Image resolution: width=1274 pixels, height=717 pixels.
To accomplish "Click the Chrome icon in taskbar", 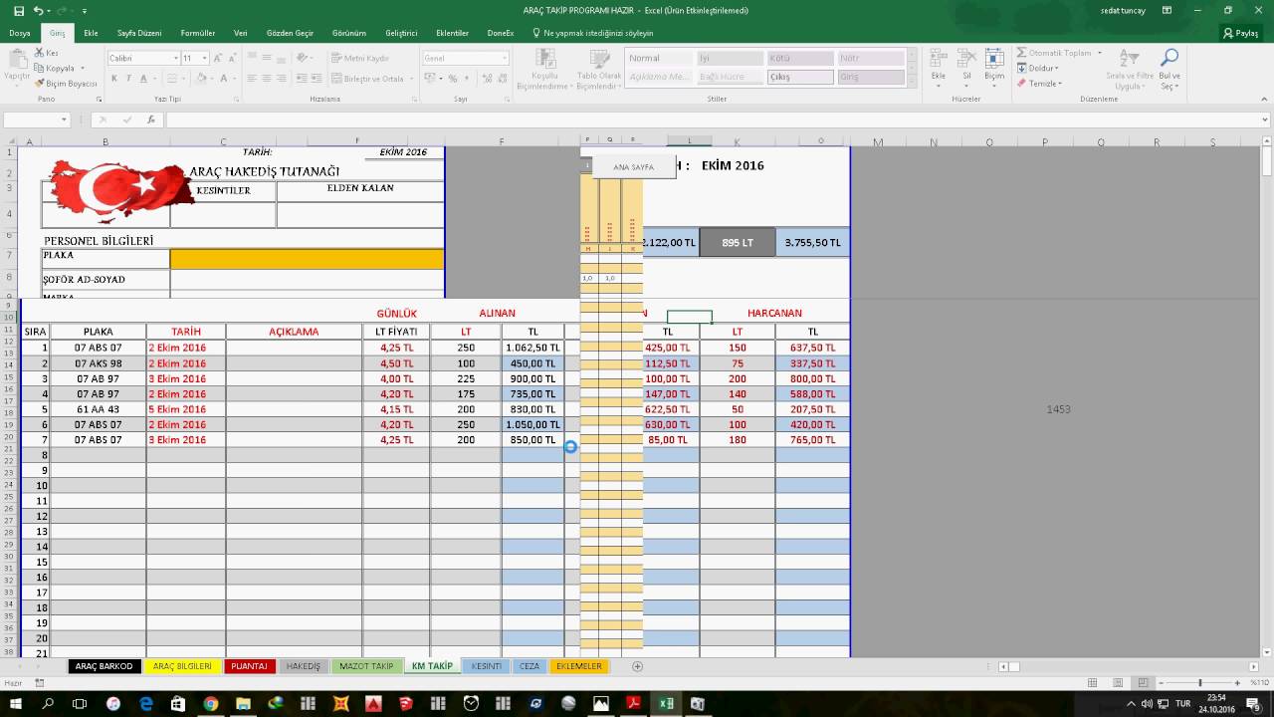I will tap(211, 703).
